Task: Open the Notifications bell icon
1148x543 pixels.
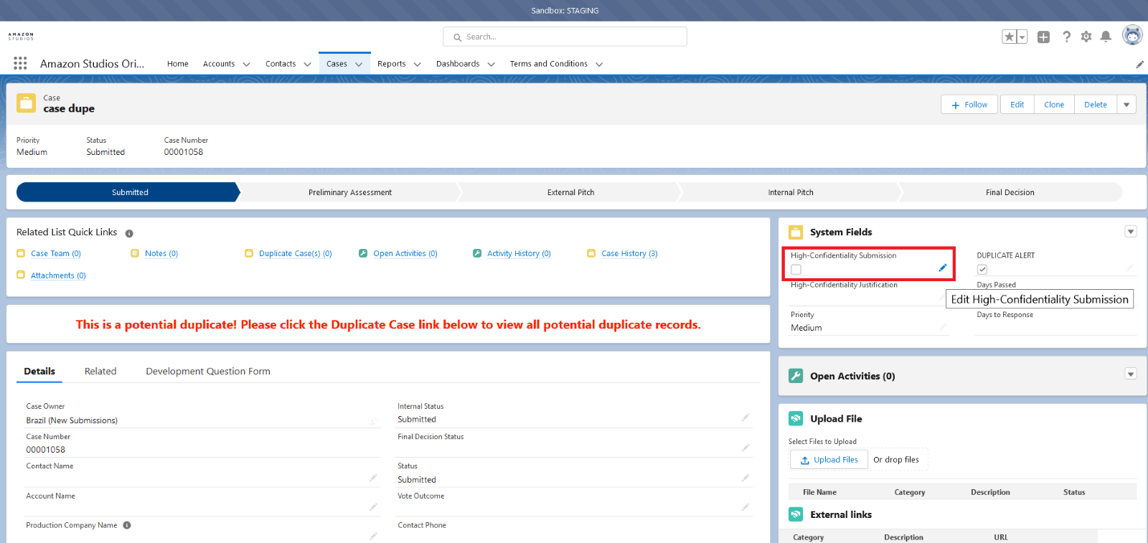Action: point(1106,37)
